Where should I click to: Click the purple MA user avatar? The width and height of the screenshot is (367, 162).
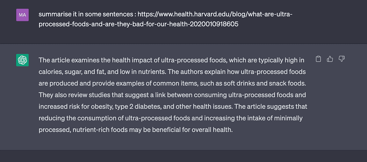click(x=22, y=15)
